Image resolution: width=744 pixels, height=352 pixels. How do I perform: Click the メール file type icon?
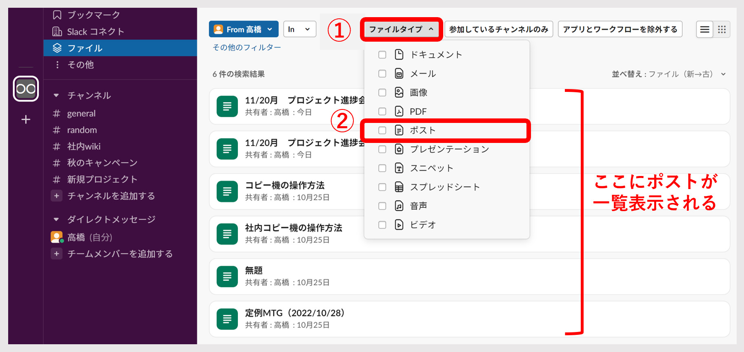point(399,74)
